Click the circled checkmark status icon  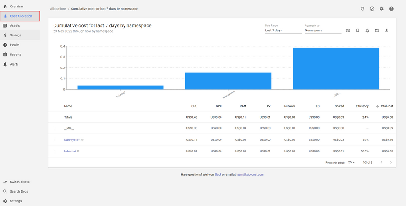(372, 9)
